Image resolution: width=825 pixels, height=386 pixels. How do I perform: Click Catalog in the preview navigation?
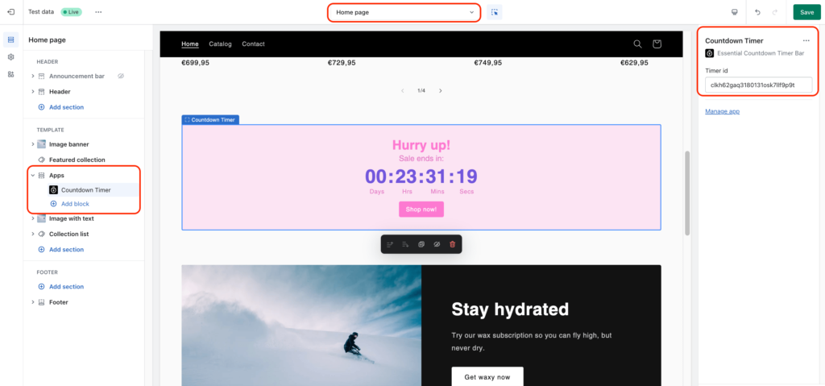(220, 44)
